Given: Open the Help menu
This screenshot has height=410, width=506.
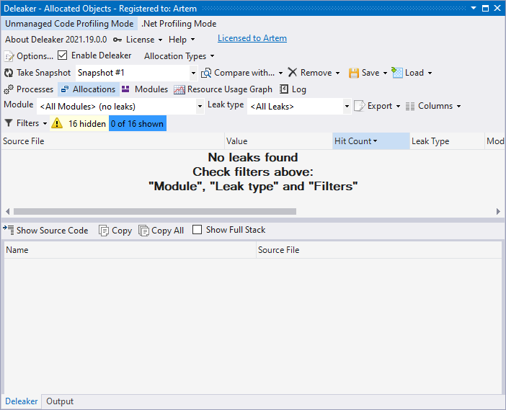Looking at the screenshot, I should click(182, 40).
